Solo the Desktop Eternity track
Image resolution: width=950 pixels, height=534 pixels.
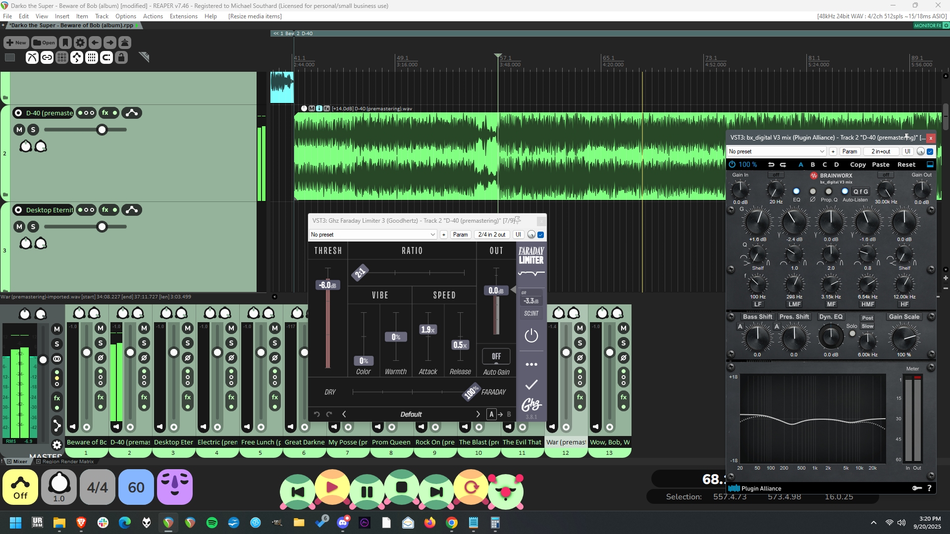point(33,227)
